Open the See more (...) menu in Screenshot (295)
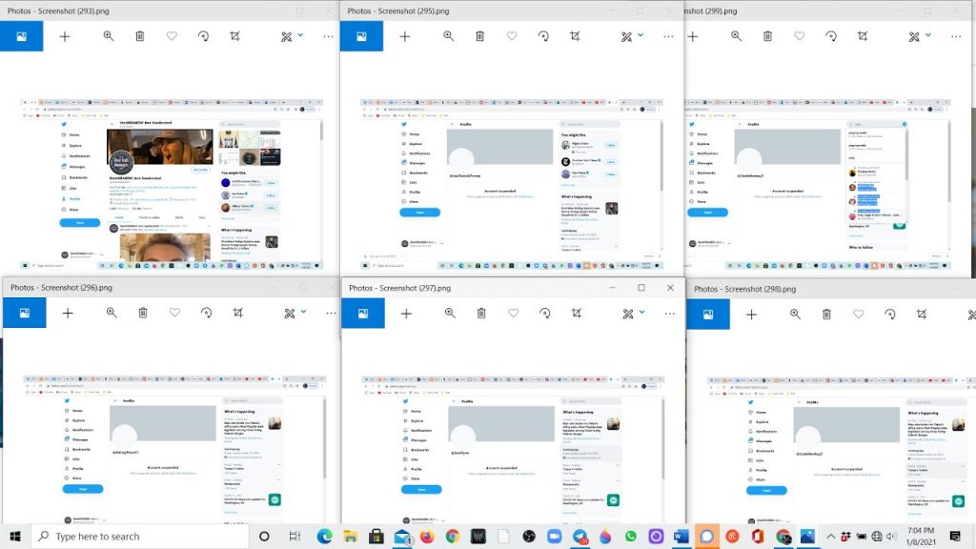The width and height of the screenshot is (976, 549). pyautogui.click(x=668, y=36)
